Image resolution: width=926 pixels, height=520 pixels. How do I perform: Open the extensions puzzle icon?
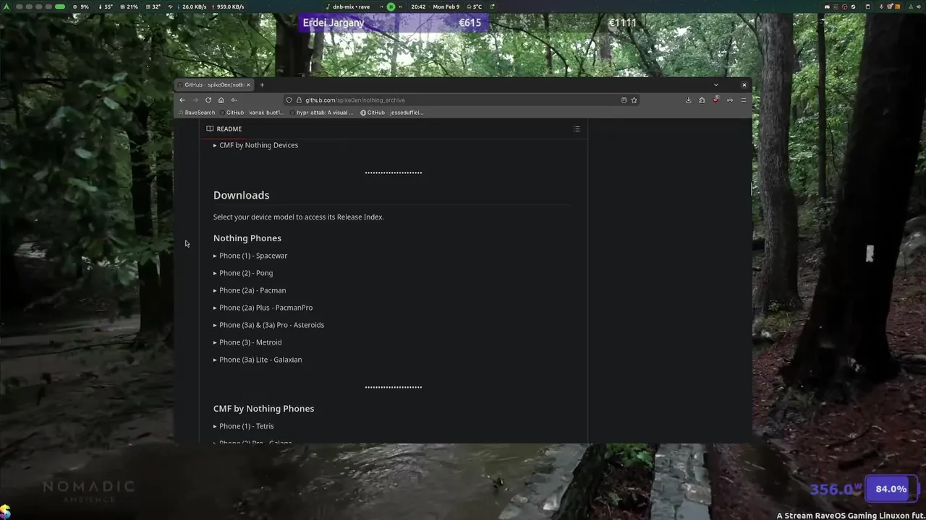click(702, 100)
